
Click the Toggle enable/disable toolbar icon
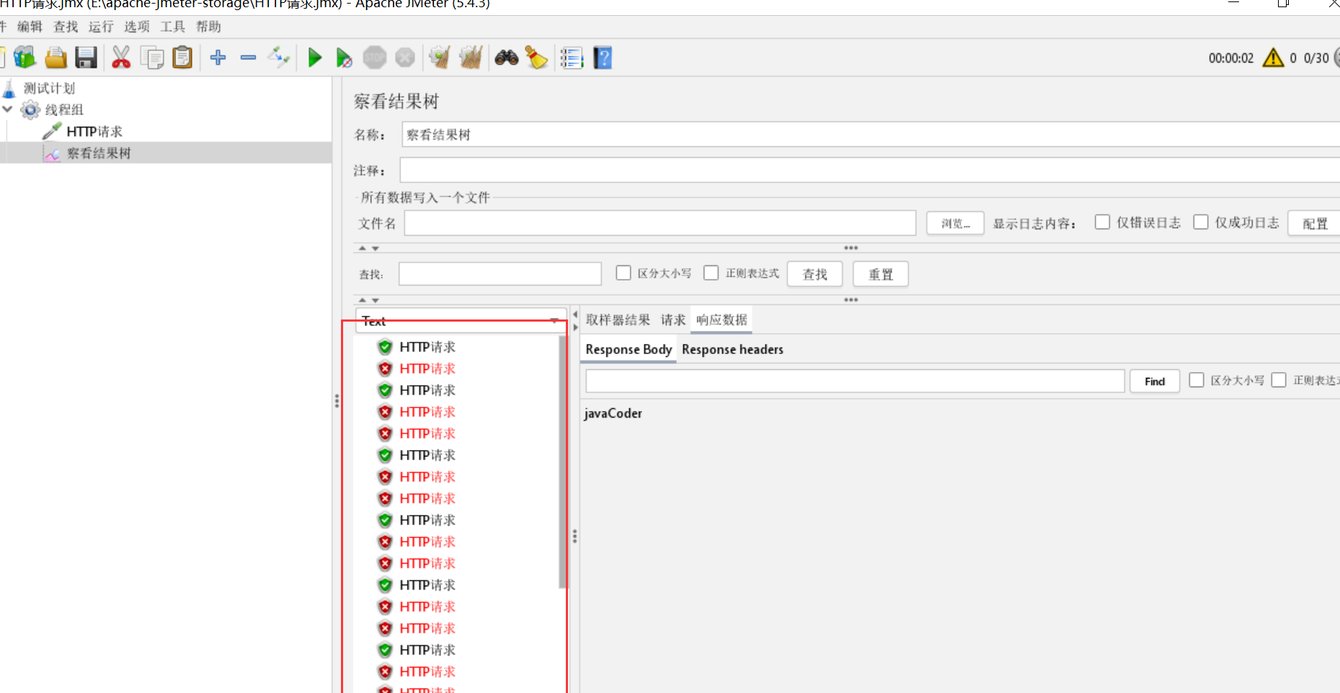(x=278, y=58)
